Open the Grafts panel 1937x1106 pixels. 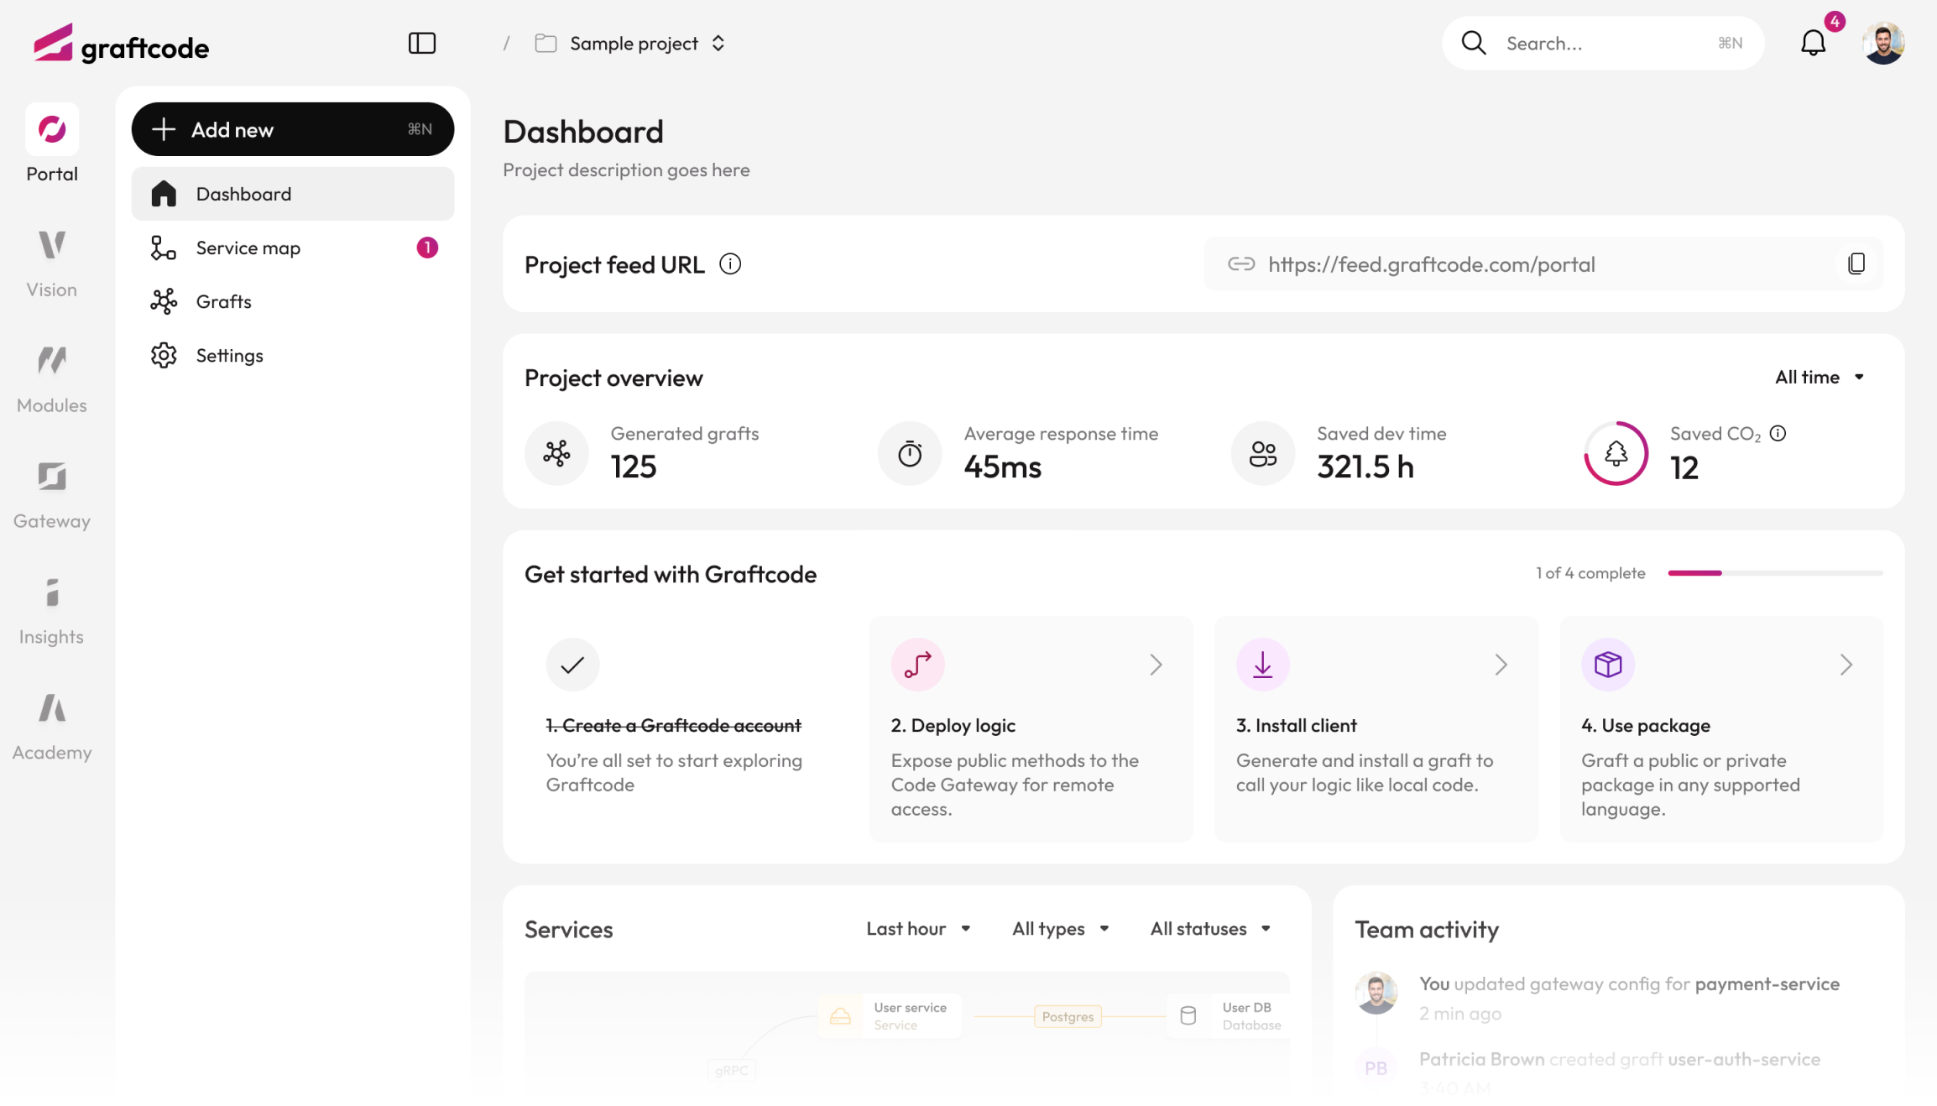[223, 301]
